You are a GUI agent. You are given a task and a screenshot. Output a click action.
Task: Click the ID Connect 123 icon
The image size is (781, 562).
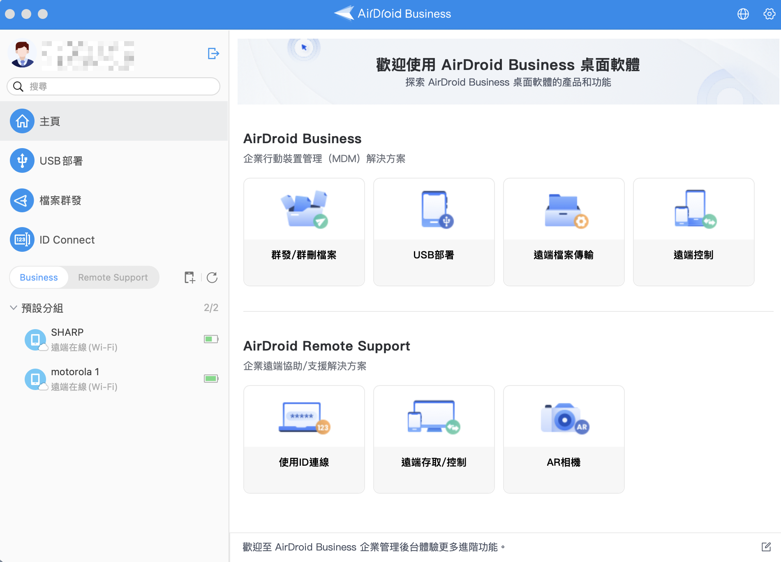tap(22, 239)
